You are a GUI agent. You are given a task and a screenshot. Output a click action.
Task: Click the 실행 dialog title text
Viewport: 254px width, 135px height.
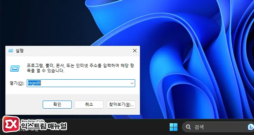(x=20, y=51)
